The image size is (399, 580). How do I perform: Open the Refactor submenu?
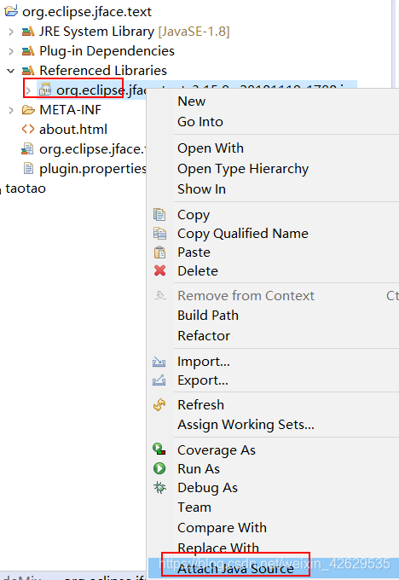tap(204, 335)
